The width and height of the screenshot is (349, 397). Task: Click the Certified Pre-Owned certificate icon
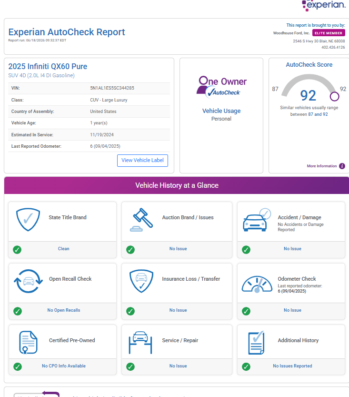pos(28,342)
